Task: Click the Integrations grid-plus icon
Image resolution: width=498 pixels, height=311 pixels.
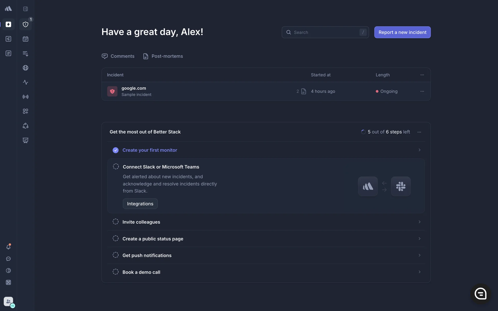Action: point(25,111)
